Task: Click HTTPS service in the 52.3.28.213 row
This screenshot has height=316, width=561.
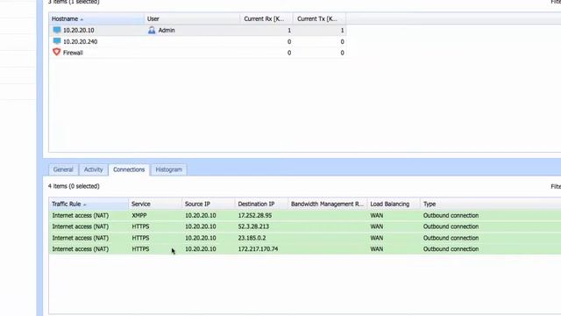Action: click(x=140, y=226)
